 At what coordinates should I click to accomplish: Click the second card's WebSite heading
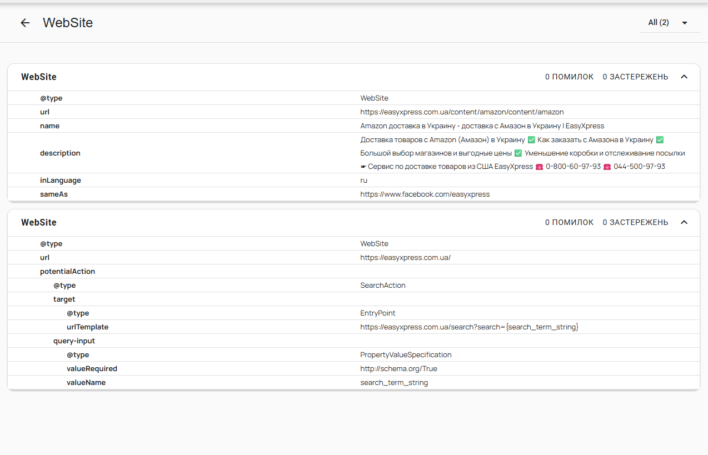click(x=39, y=223)
